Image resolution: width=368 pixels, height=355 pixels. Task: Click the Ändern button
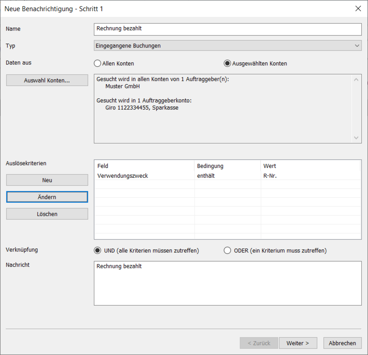click(x=47, y=197)
